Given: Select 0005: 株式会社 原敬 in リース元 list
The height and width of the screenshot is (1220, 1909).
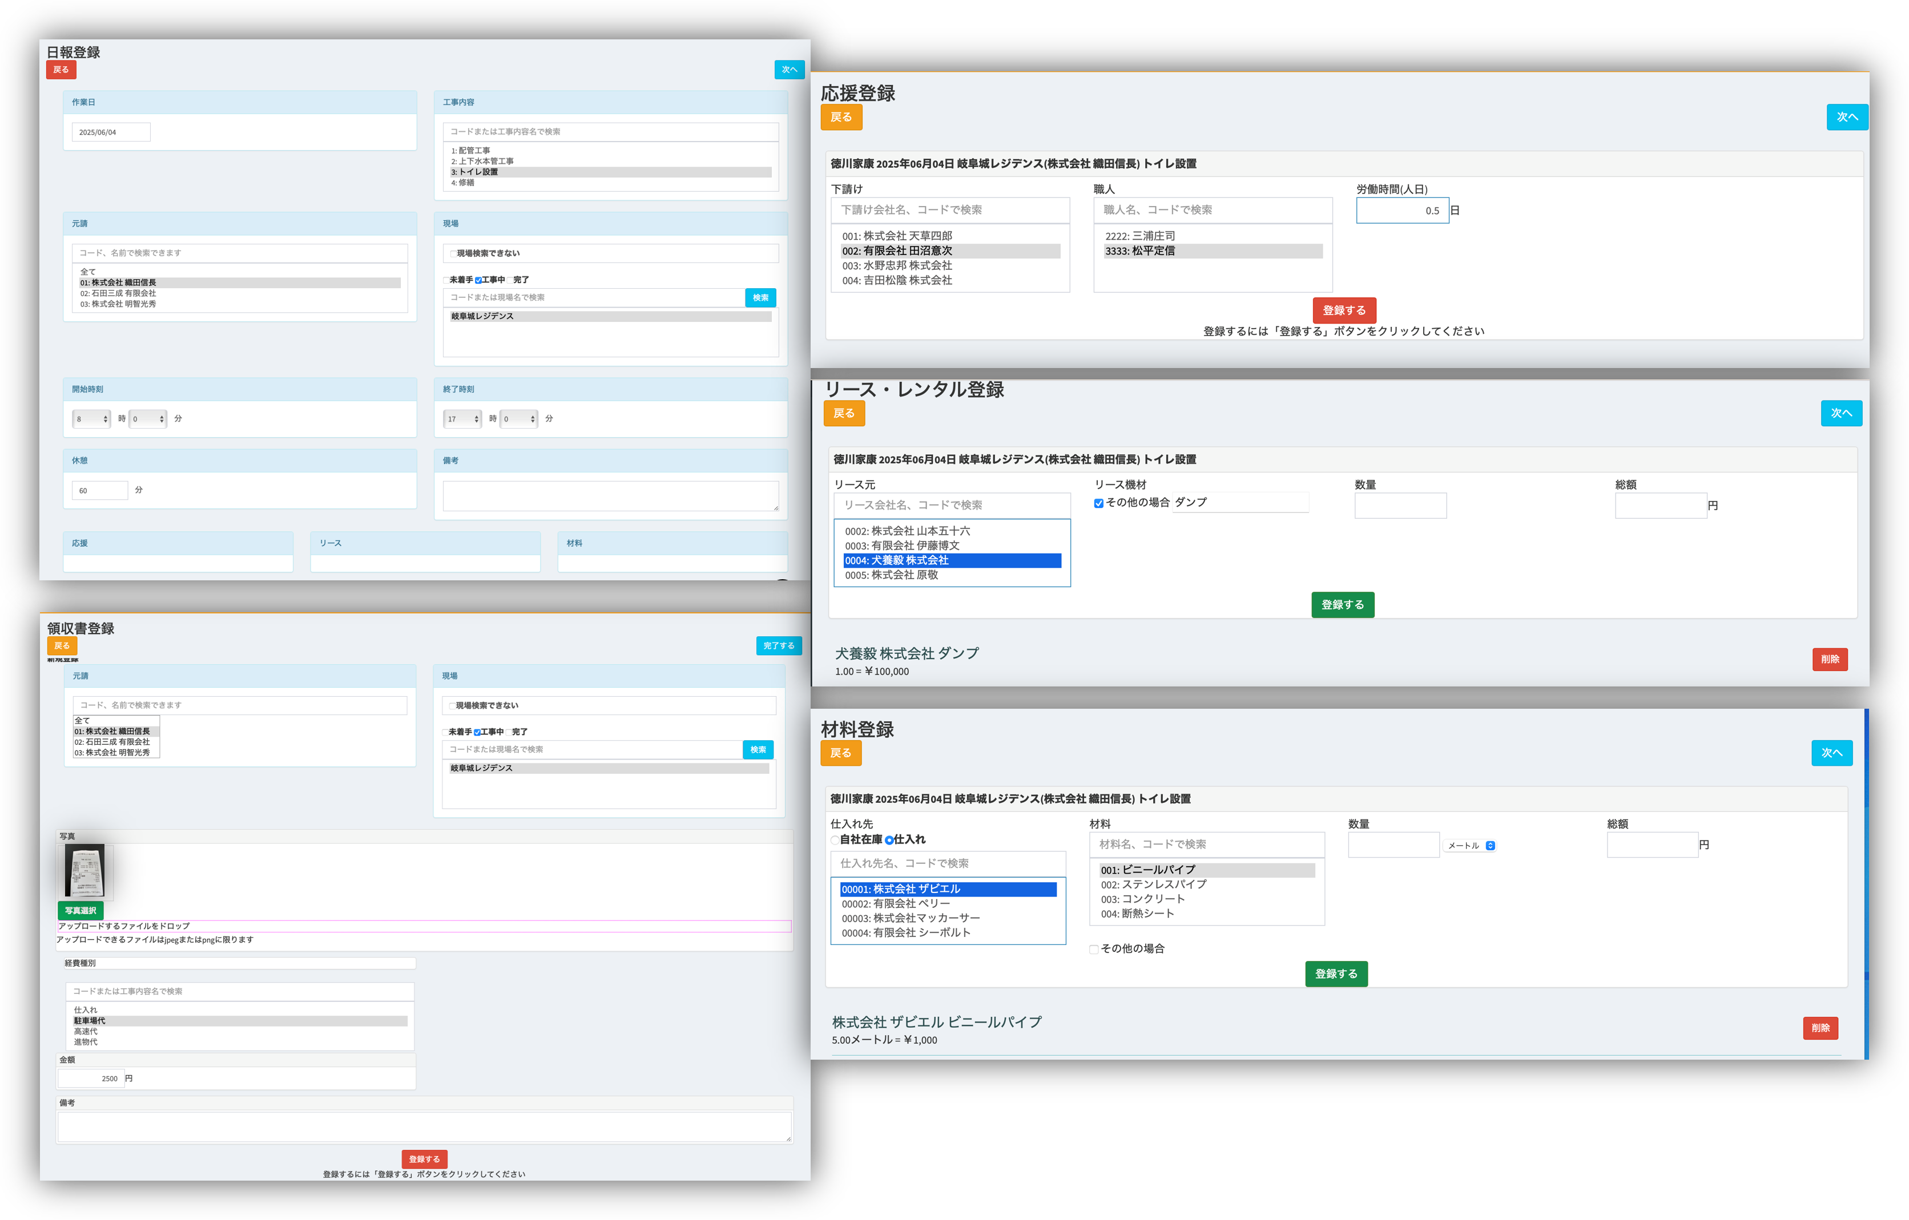Looking at the screenshot, I should click(952, 575).
